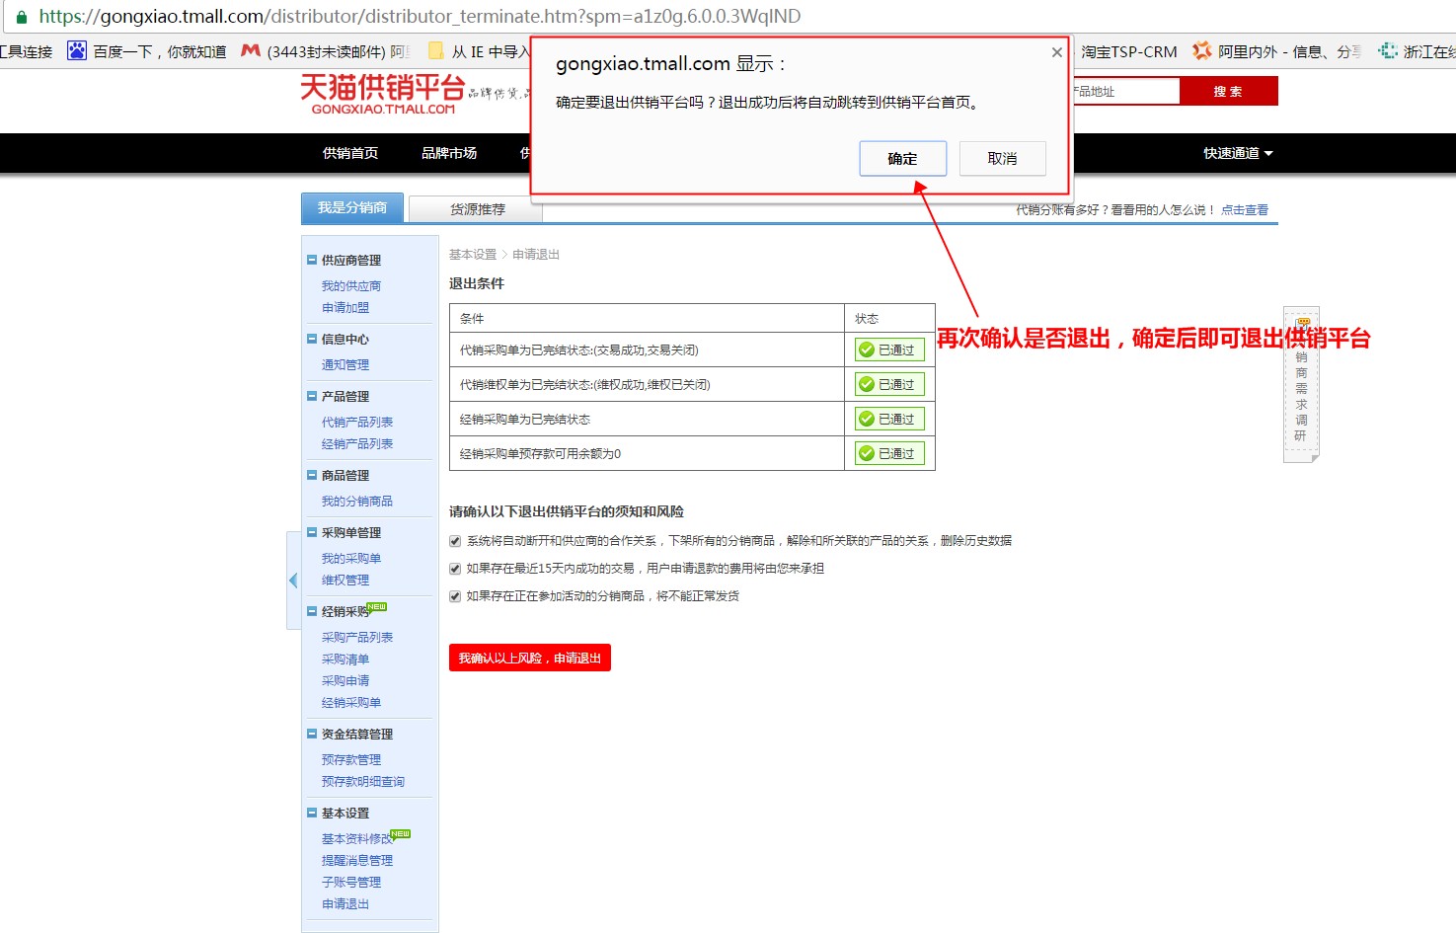Open 供销首页 in the black nav bar
The height and width of the screenshot is (933, 1456).
point(350,153)
